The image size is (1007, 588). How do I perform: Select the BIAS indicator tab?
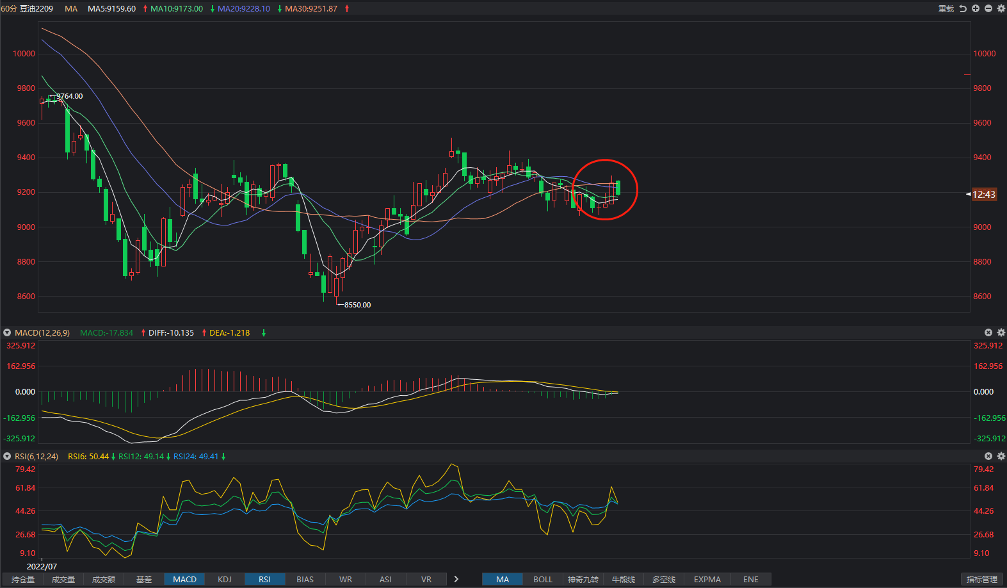click(x=305, y=579)
